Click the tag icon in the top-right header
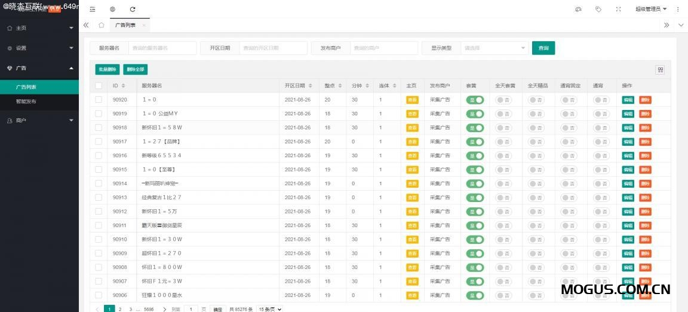688x312 pixels. click(598, 9)
